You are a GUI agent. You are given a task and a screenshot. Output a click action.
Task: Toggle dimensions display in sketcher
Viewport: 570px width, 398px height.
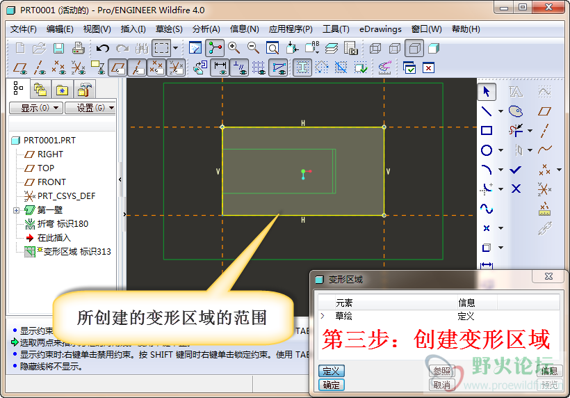coord(220,67)
